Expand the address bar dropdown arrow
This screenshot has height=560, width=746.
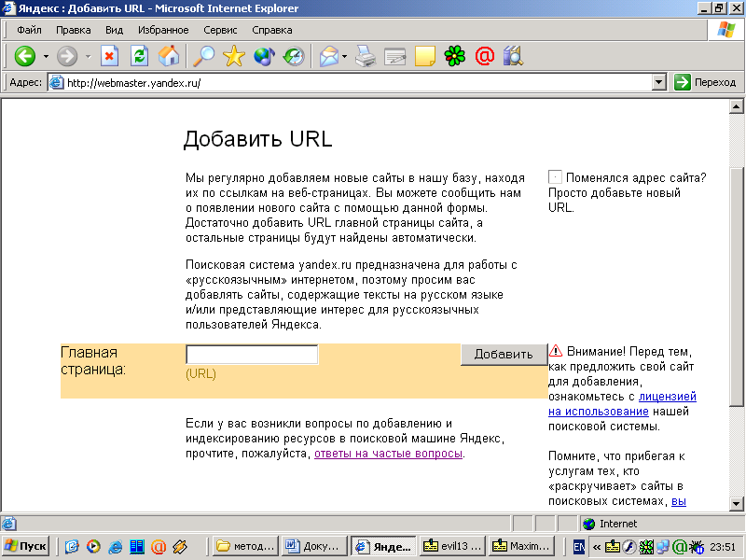point(658,83)
